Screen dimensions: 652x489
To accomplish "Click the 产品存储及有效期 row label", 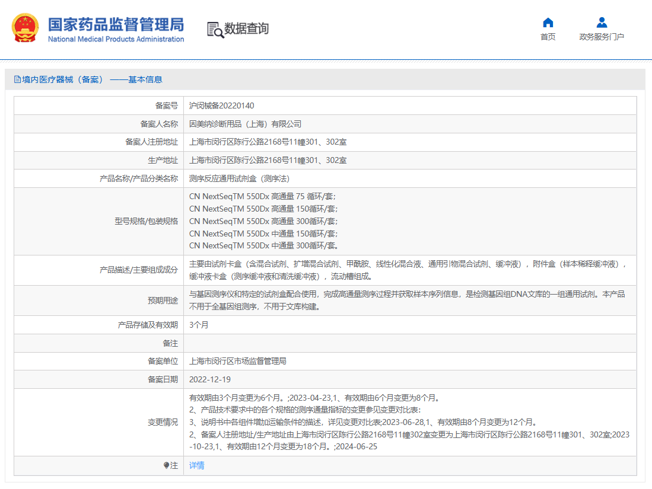I will (148, 325).
